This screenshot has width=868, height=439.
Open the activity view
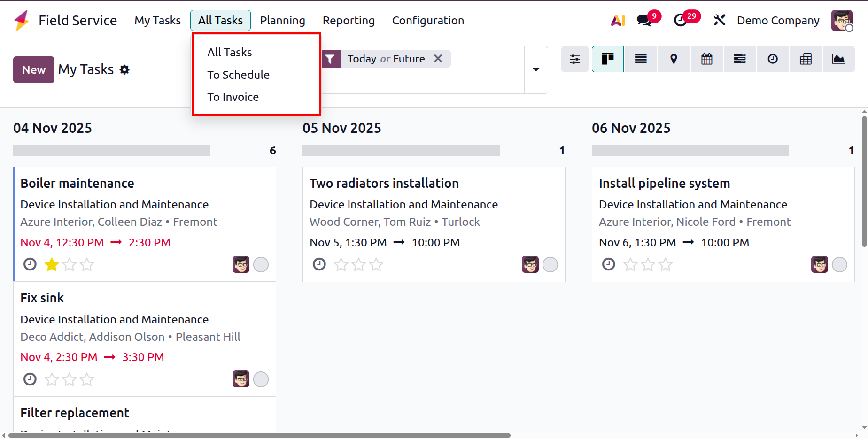[x=773, y=59]
